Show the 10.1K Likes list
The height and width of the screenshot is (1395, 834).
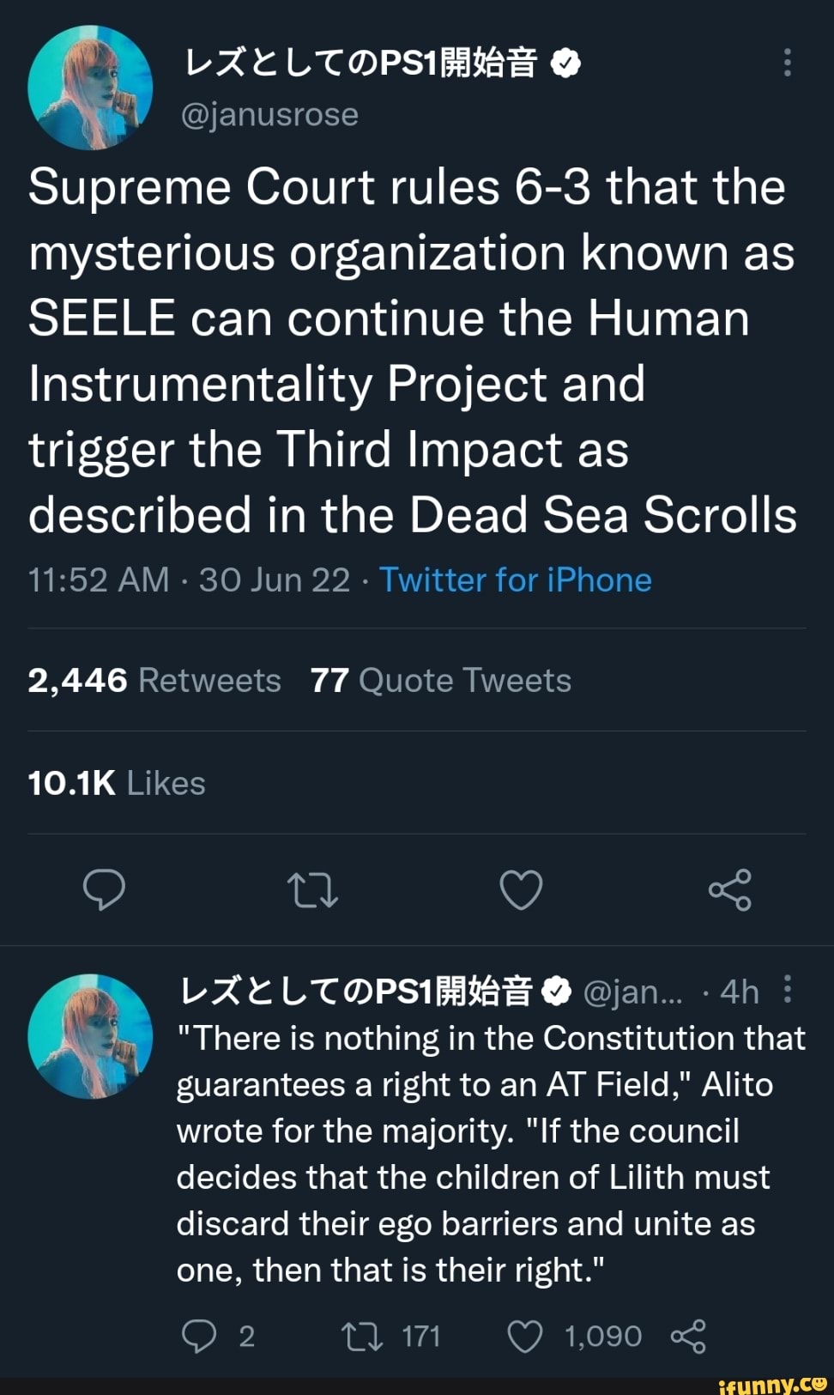(x=117, y=783)
